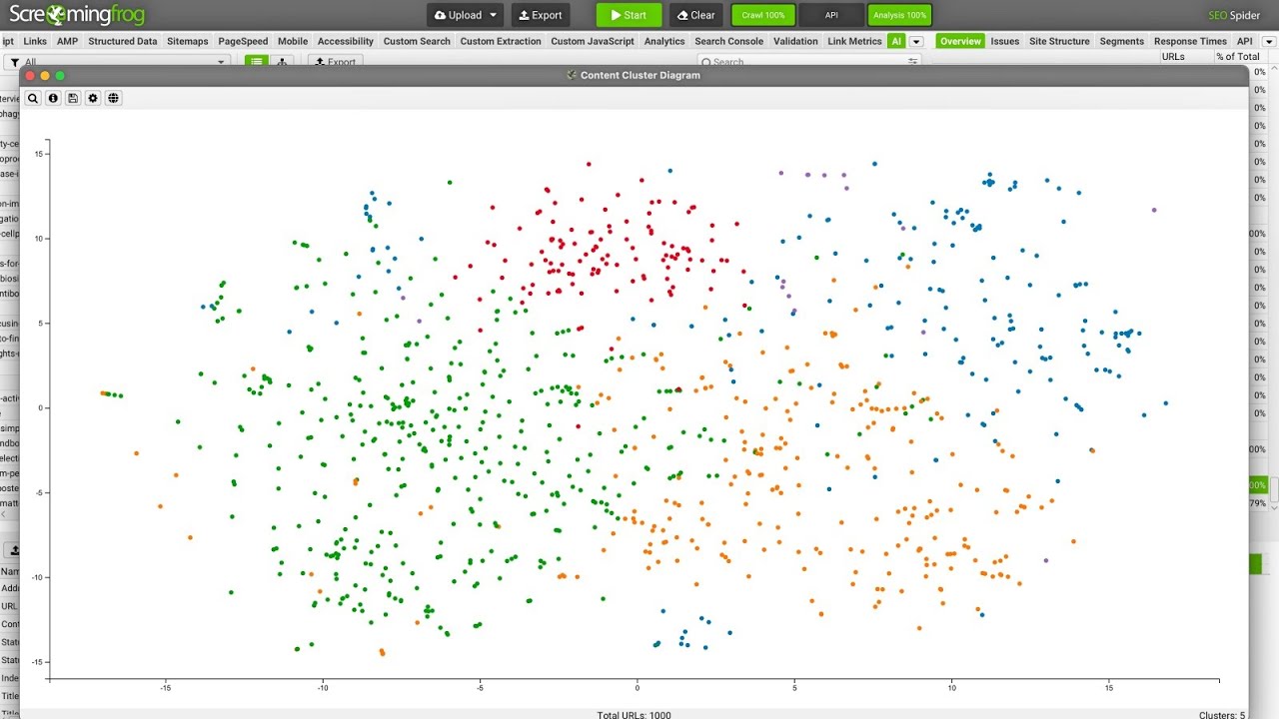Switch to Custom Extraction tab
The image size is (1279, 719).
coord(501,41)
